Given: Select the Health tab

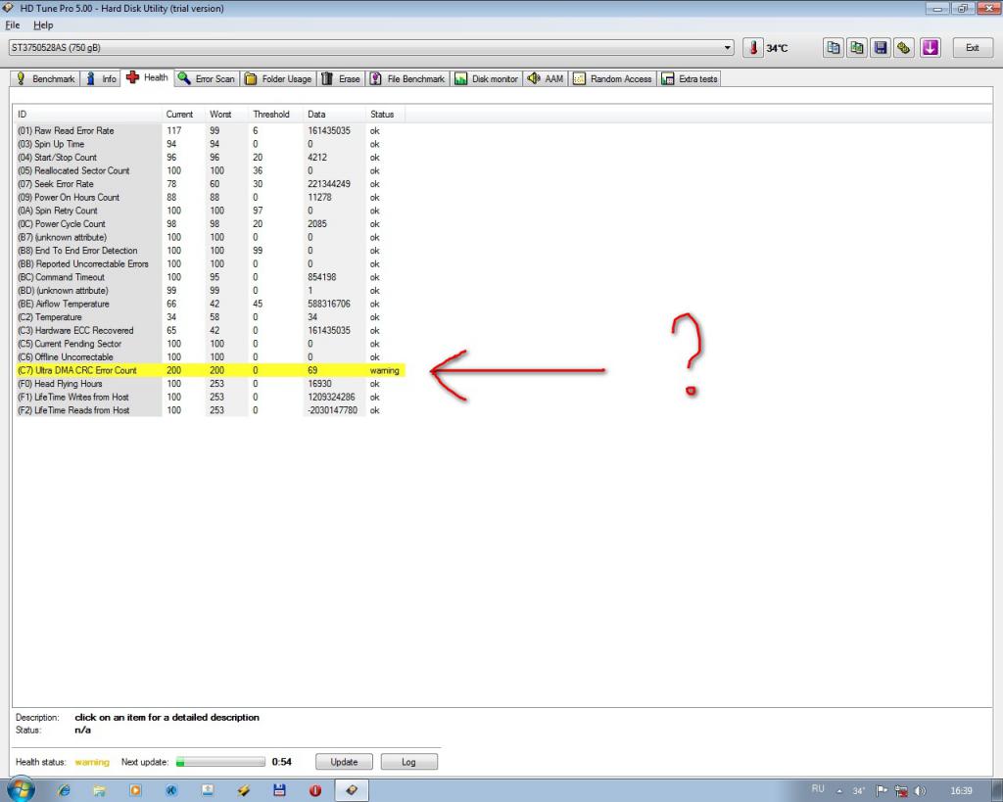Looking at the screenshot, I should (148, 77).
